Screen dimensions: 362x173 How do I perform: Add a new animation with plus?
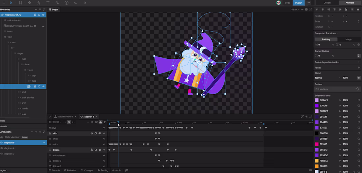pos(36,132)
